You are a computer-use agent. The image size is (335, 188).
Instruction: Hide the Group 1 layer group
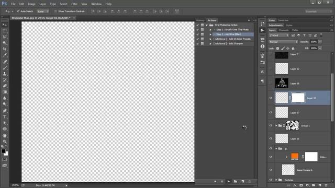(271, 125)
